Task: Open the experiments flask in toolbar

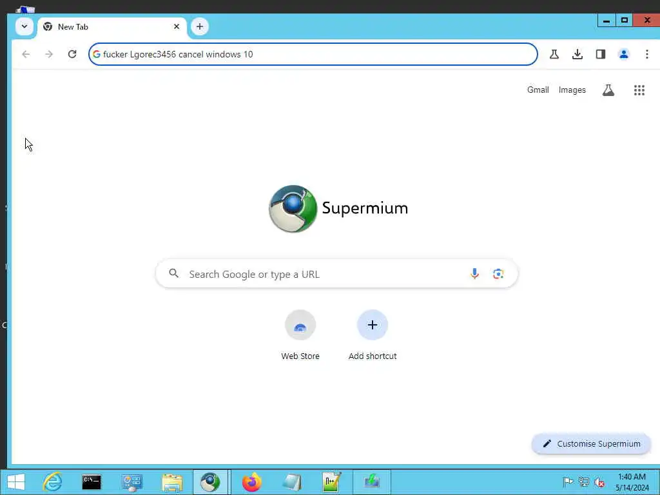Action: tap(554, 54)
